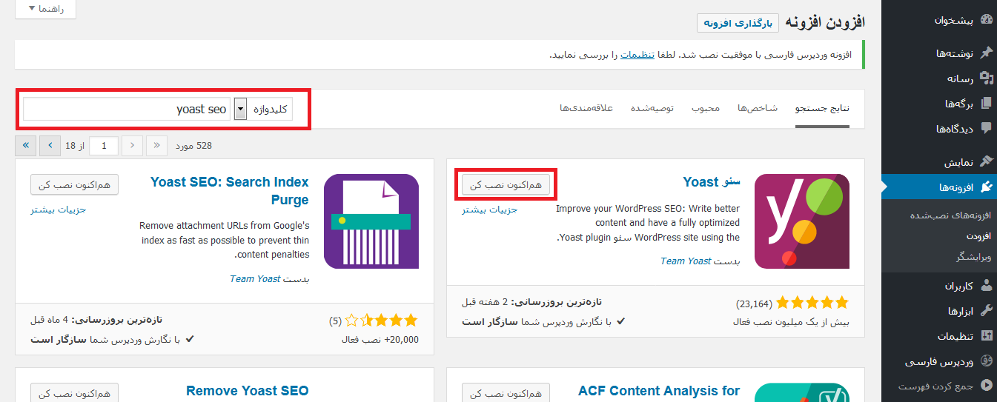The height and width of the screenshot is (402, 997).
Task: Switch to Search Results (نتایج جستجو) tab
Action: pyautogui.click(x=822, y=108)
